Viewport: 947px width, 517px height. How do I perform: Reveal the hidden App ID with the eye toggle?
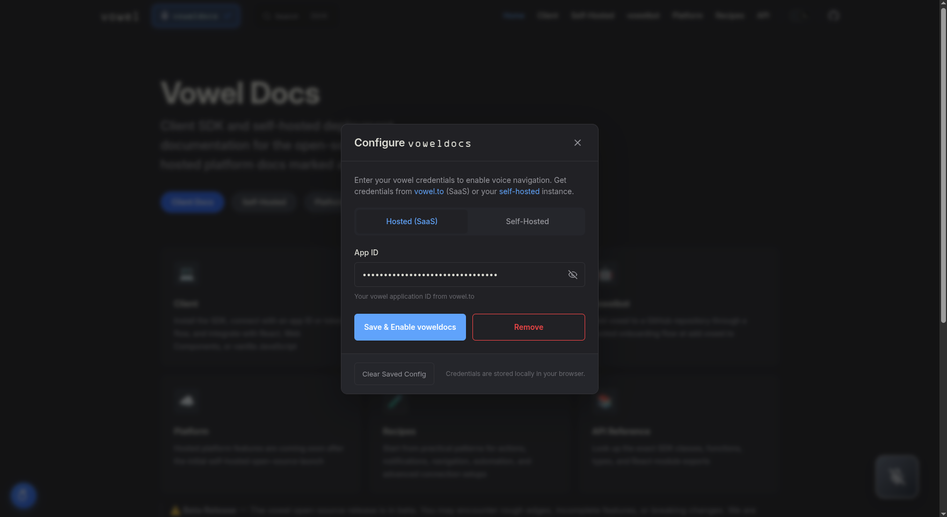click(x=572, y=274)
